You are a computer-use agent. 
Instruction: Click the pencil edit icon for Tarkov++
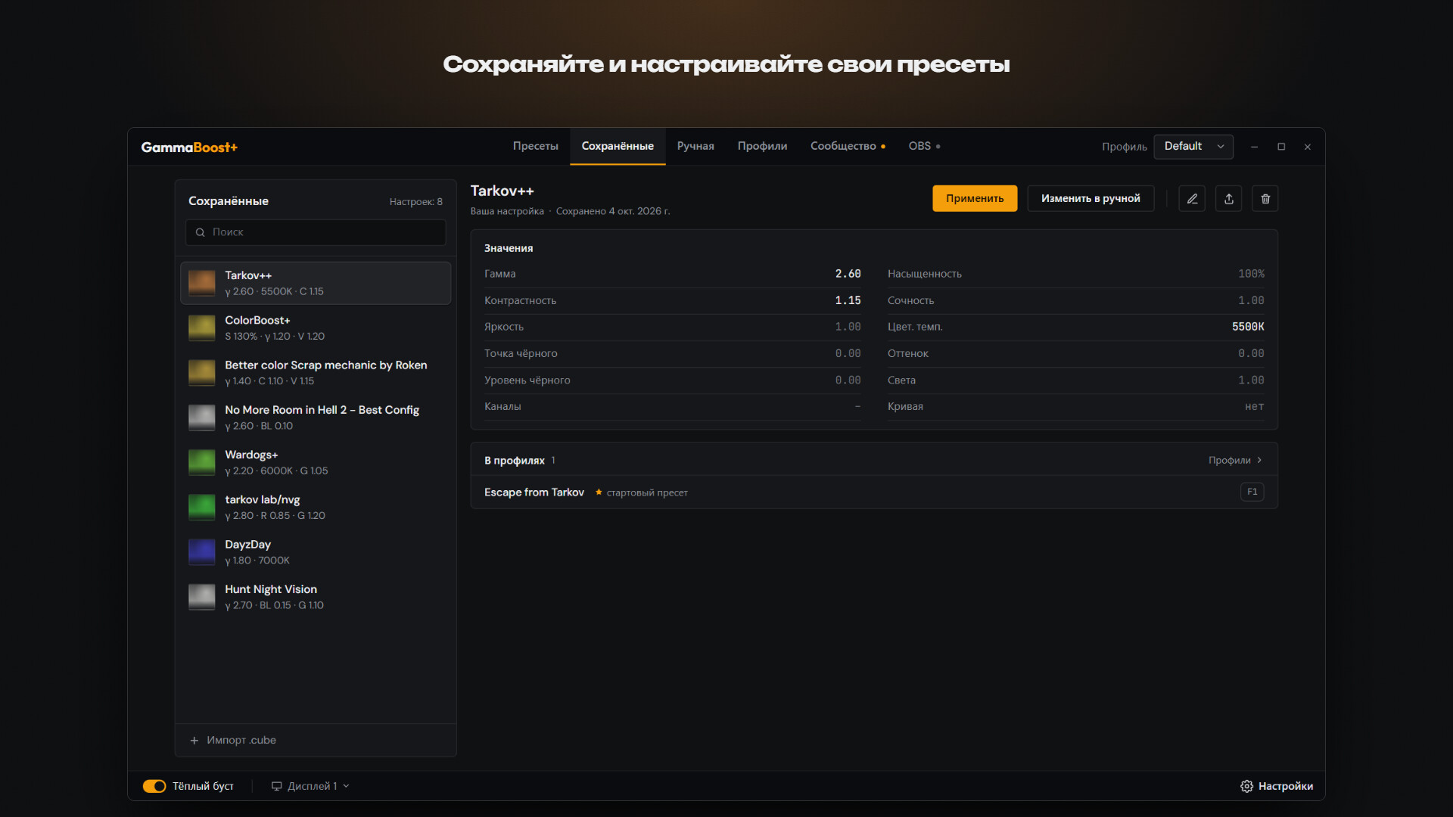click(x=1192, y=199)
